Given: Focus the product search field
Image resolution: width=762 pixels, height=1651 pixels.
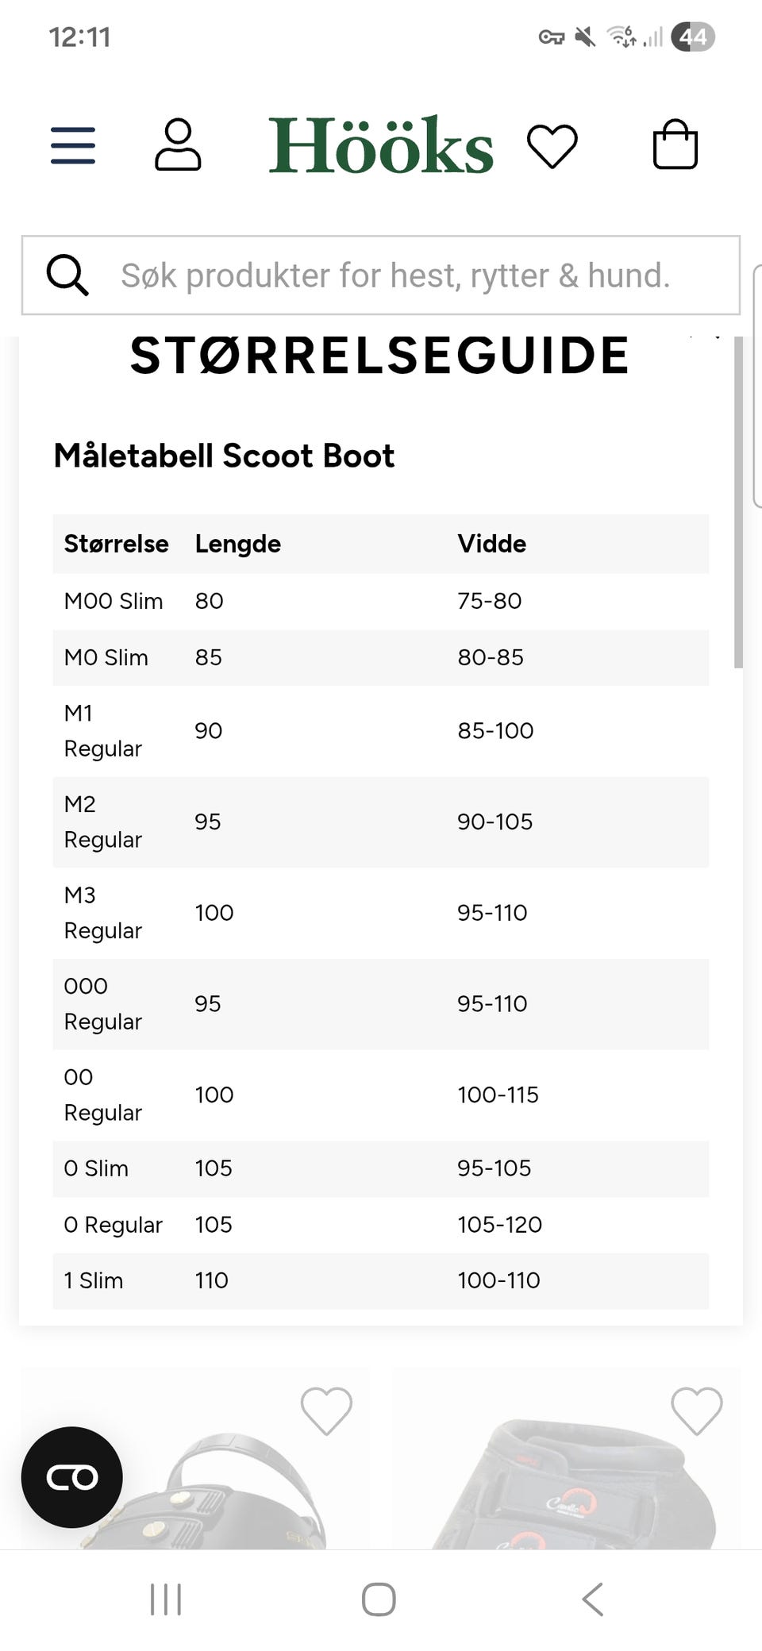Looking at the screenshot, I should click(x=381, y=275).
